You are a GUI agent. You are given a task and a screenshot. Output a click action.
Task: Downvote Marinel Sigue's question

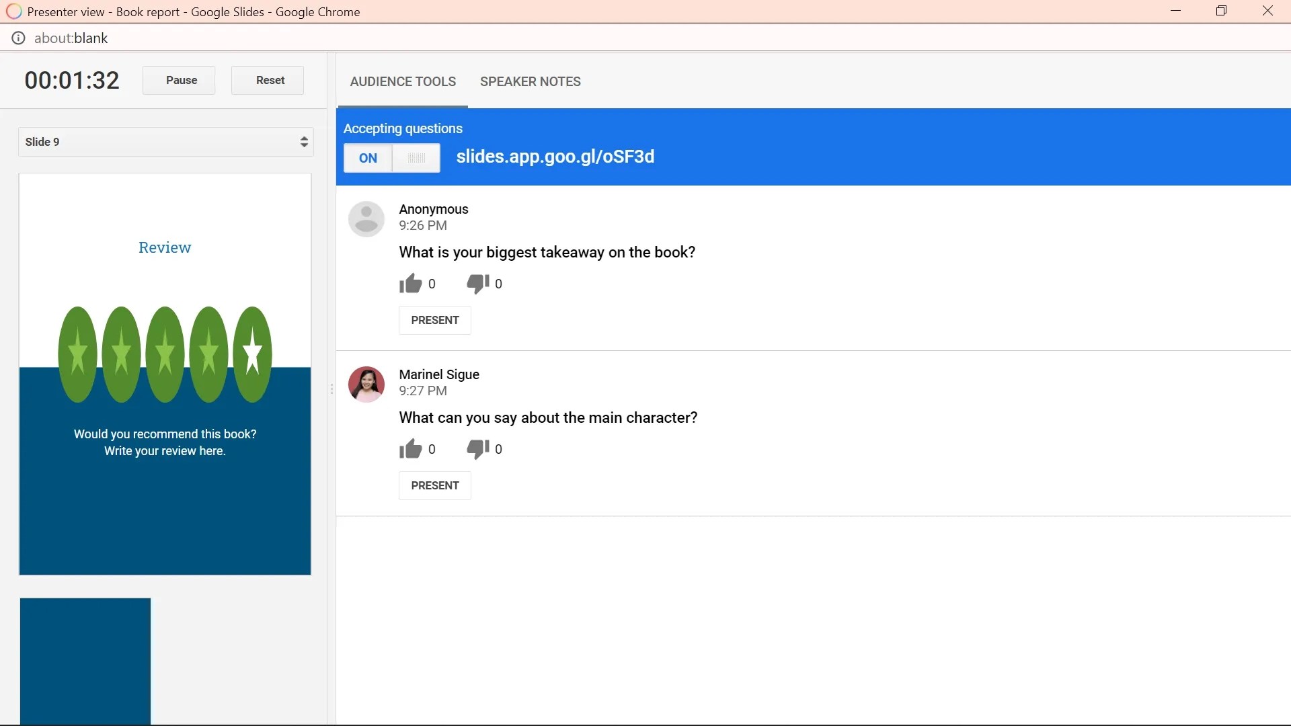coord(476,448)
